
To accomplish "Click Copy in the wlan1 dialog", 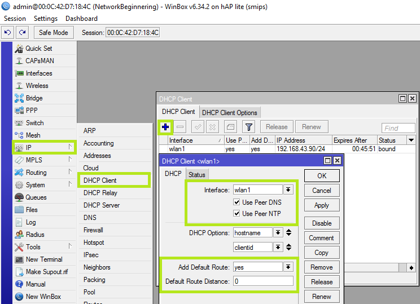I will 322,253.
